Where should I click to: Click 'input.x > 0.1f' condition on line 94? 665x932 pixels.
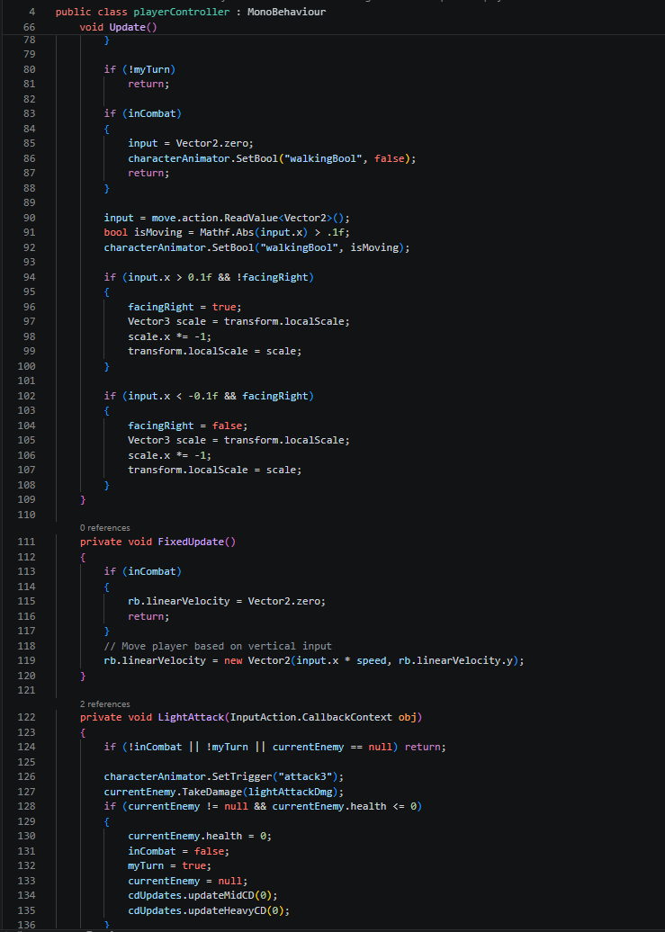pos(169,278)
